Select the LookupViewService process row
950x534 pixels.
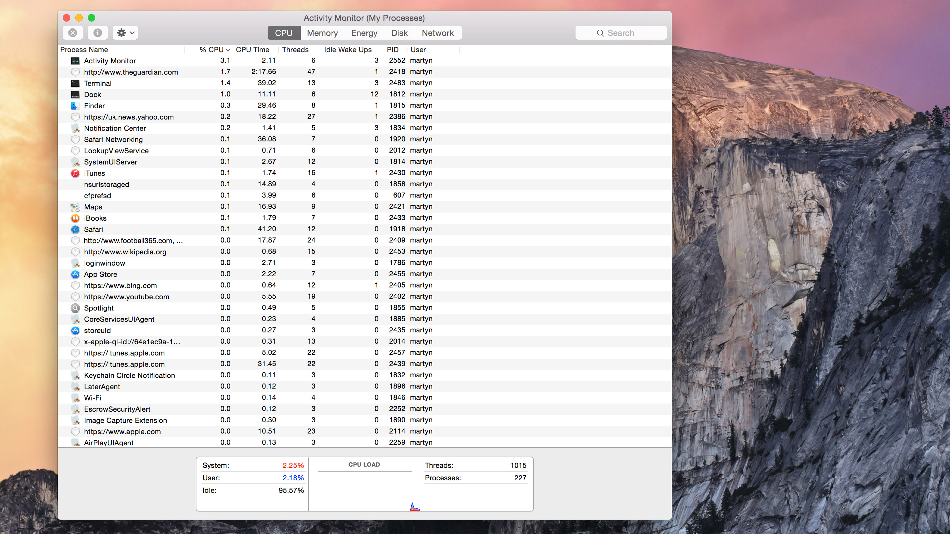[364, 151]
